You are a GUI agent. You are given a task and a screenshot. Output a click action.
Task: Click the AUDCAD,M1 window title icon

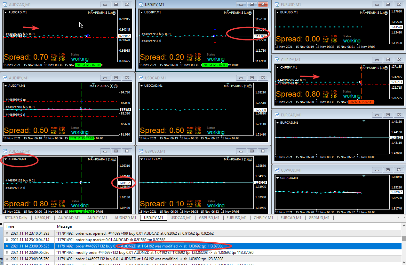coord(5,5)
